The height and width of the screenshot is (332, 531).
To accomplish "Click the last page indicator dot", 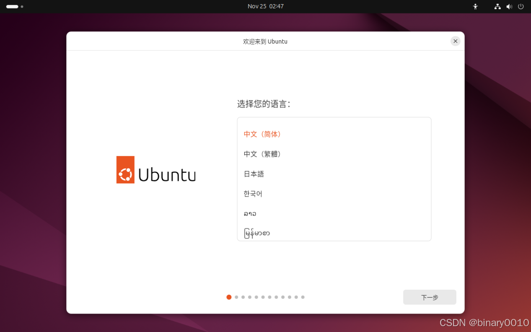I will pyautogui.click(x=303, y=297).
